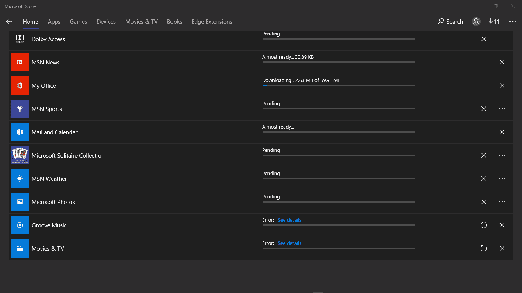Image resolution: width=522 pixels, height=293 pixels.
Task: Select the MSN Weather app name
Action: (49, 179)
